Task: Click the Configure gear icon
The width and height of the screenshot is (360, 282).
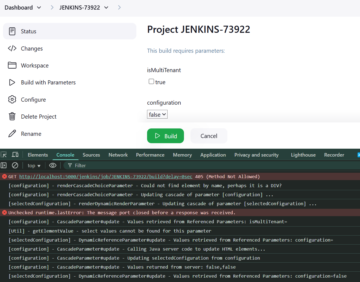Action: tap(12, 99)
